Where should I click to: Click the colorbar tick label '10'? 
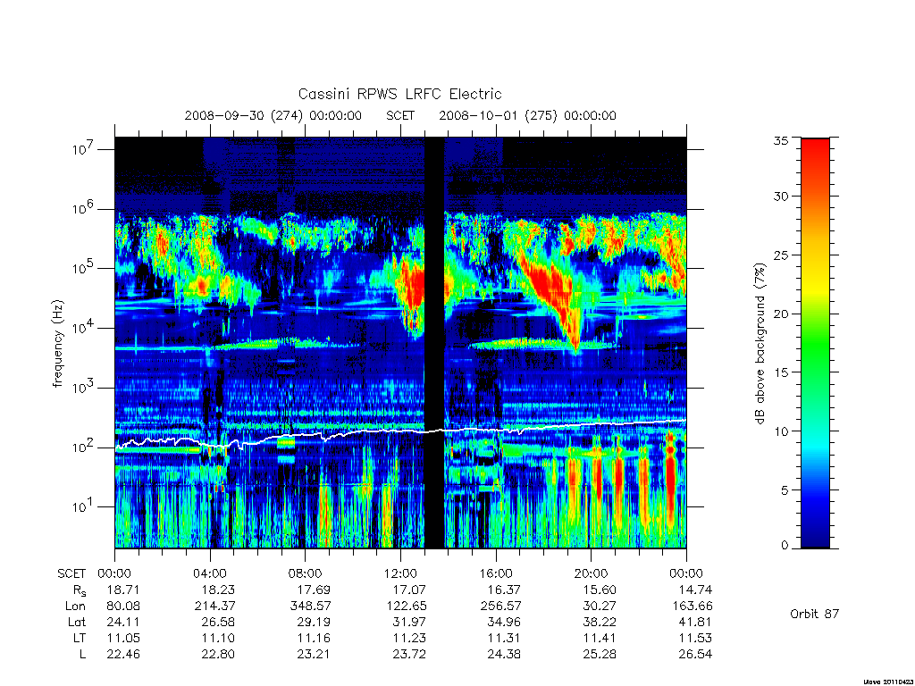pyautogui.click(x=781, y=431)
